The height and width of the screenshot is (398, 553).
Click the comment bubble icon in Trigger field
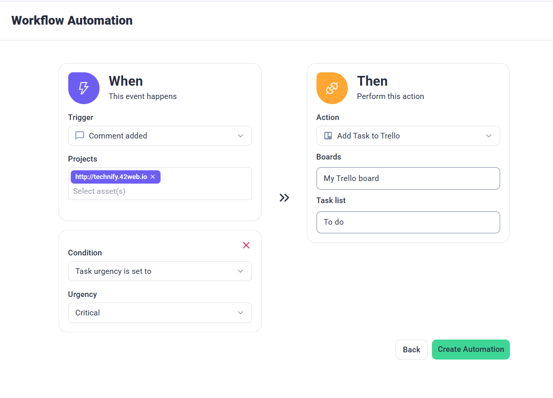[x=80, y=136]
